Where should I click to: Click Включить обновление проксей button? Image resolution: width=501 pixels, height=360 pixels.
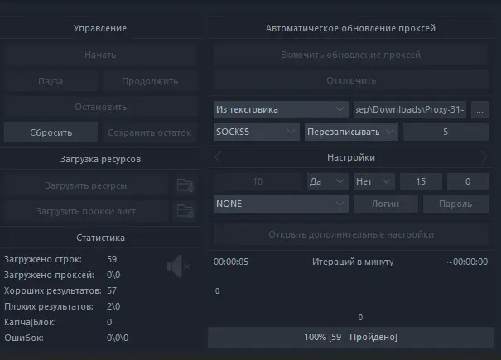coord(350,55)
